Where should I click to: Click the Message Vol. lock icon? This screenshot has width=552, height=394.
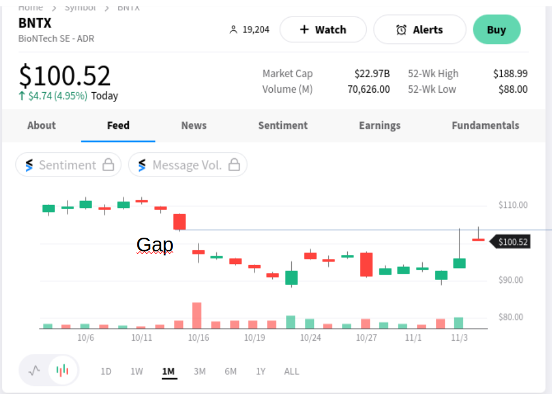(234, 165)
